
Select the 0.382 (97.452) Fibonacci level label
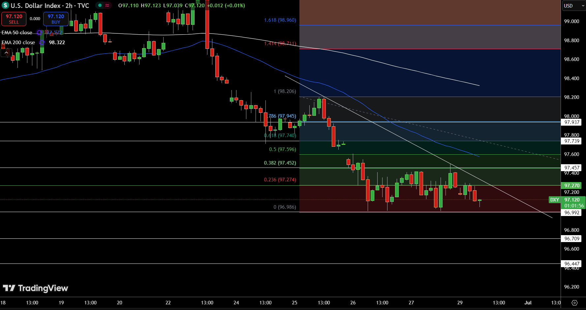(280, 163)
